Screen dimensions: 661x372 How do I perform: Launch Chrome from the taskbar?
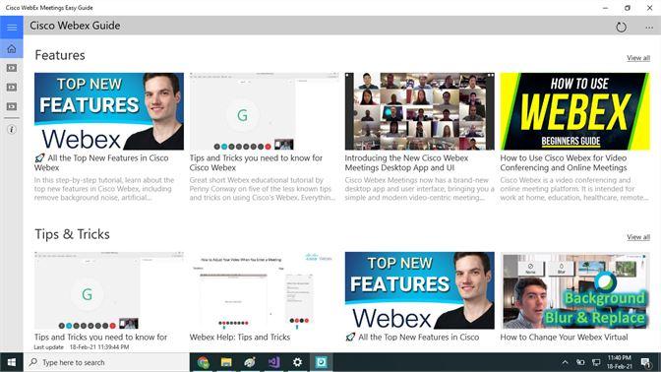204,362
